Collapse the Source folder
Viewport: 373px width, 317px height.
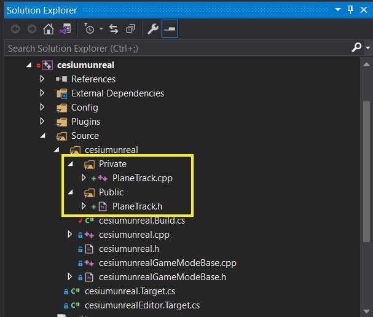point(43,136)
